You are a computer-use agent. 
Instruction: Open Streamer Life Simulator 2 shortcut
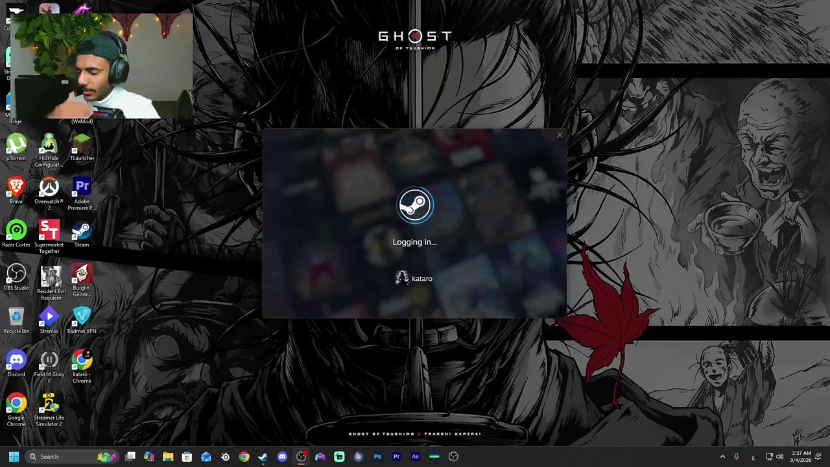49,410
